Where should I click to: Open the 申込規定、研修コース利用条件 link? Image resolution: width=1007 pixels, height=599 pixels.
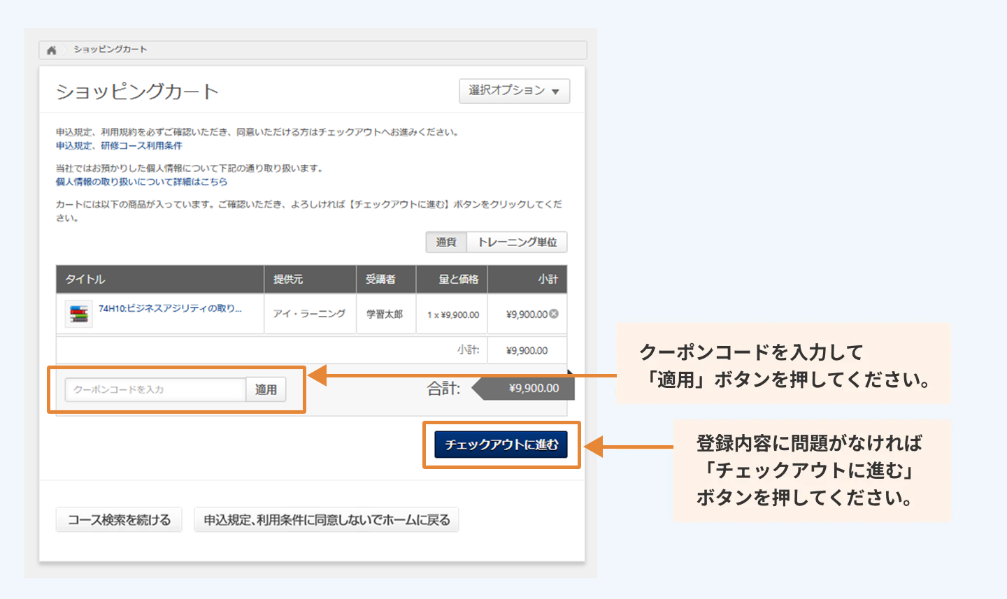[119, 145]
